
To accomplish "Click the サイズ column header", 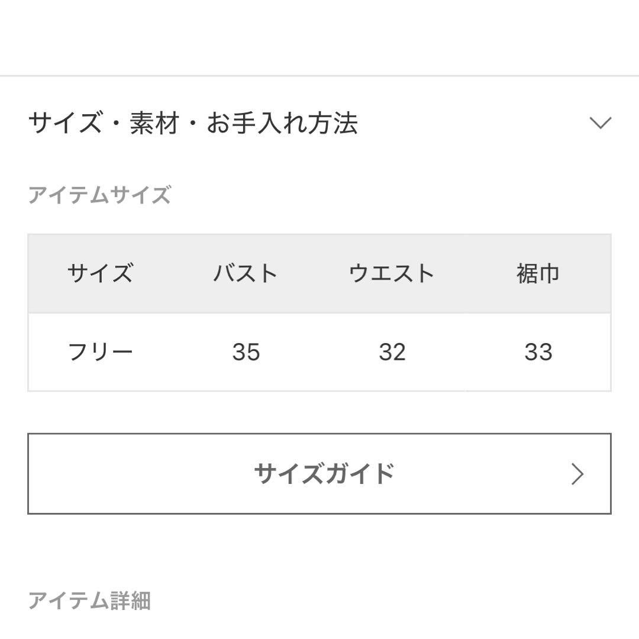I will pos(100,273).
